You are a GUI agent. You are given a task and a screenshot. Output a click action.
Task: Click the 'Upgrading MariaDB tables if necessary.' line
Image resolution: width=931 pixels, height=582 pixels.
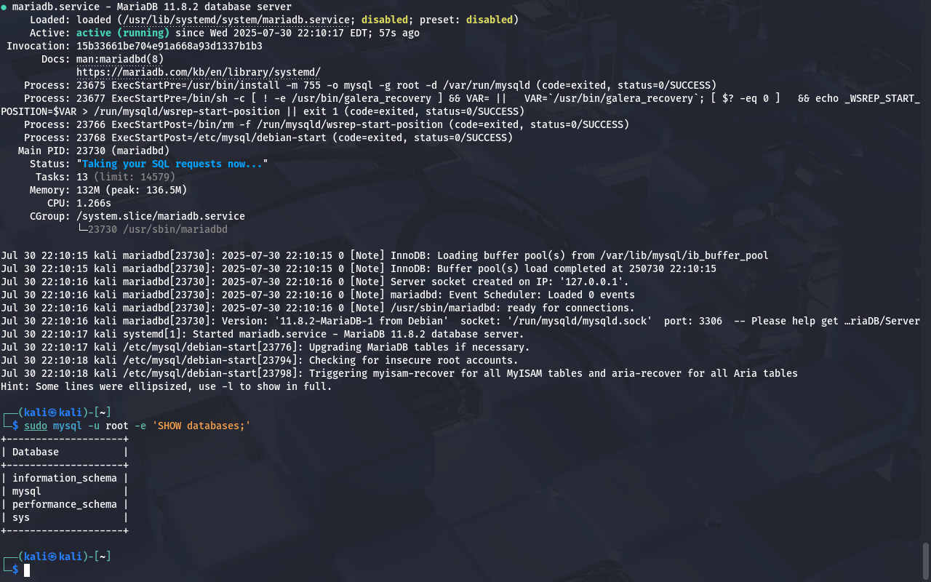click(x=265, y=347)
